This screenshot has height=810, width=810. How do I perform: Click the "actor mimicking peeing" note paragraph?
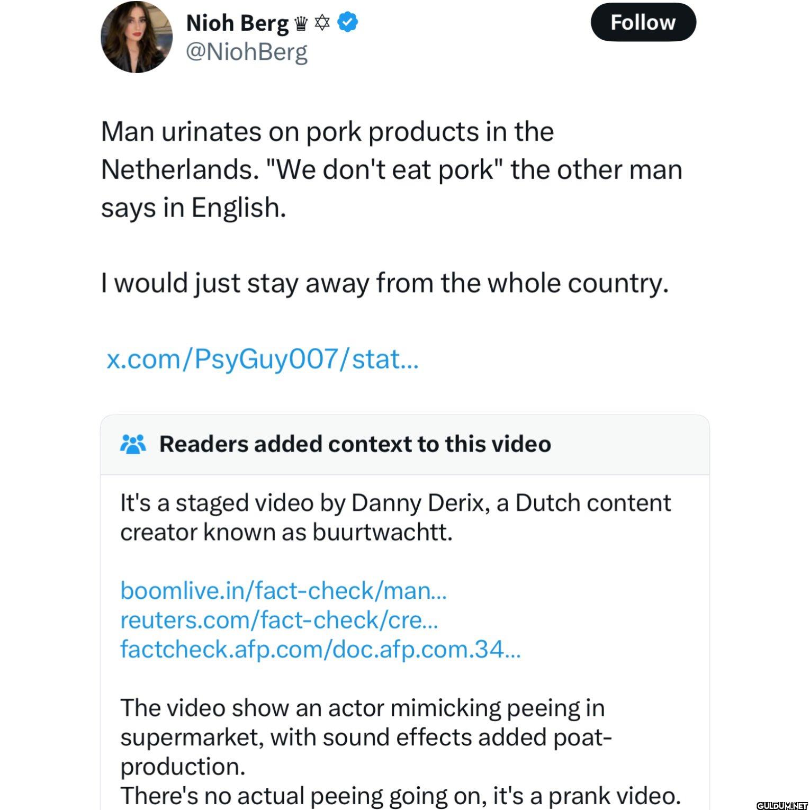pos(362,708)
